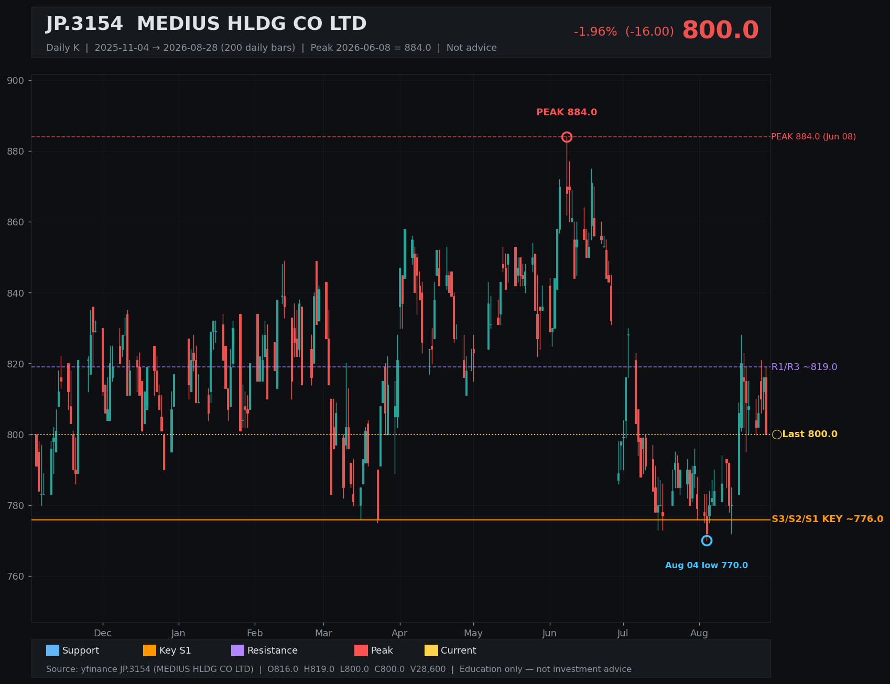The height and width of the screenshot is (684, 890).
Task: Click the 'L800.0' low value in footer
Action: (x=354, y=669)
